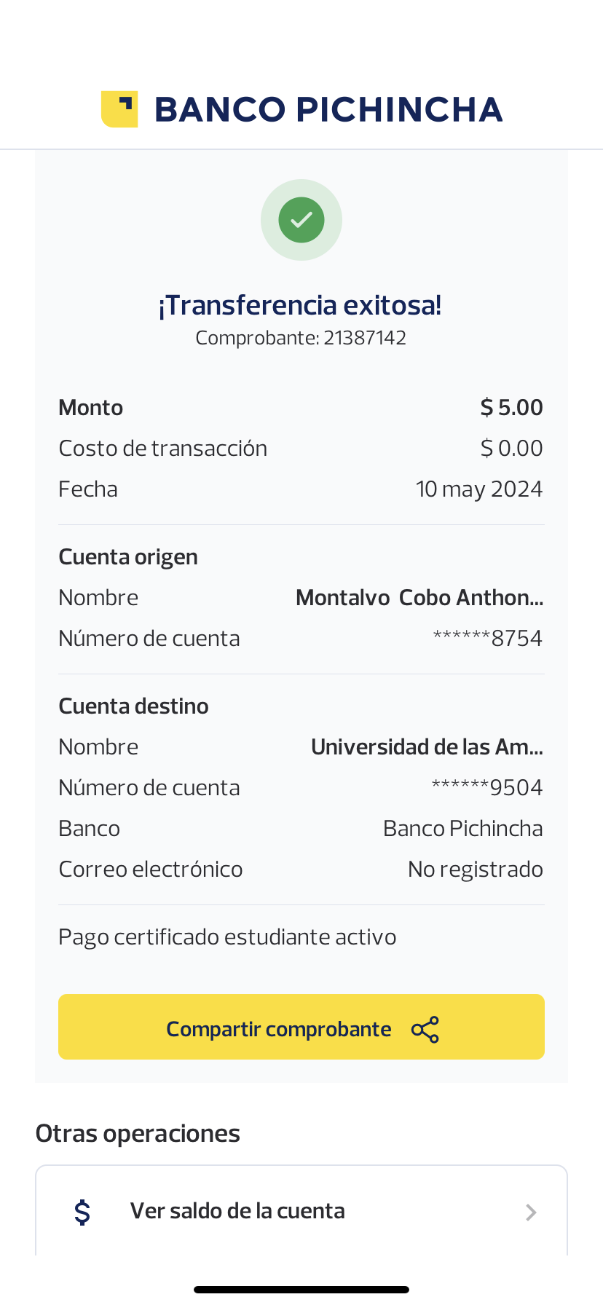Tap the Comprobante number 21387142
Viewport: 603px width, 1305px height.
click(x=364, y=338)
